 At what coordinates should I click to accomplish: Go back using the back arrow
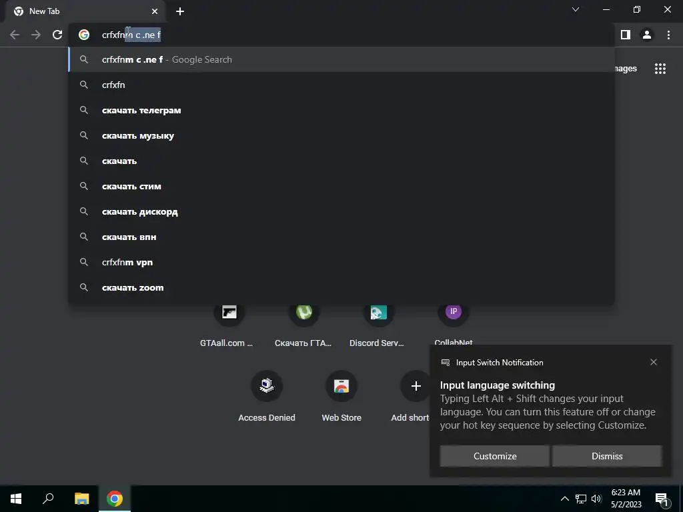pyautogui.click(x=15, y=35)
